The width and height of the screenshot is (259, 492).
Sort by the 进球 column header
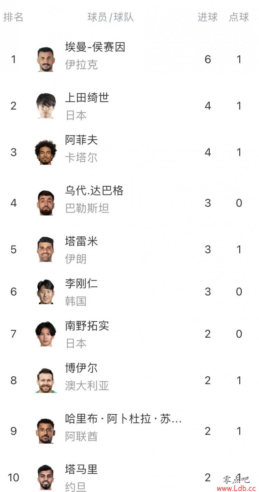click(208, 17)
